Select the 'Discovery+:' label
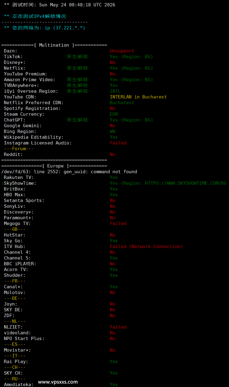Viewport: 229px width, 387px height. [x=19, y=212]
